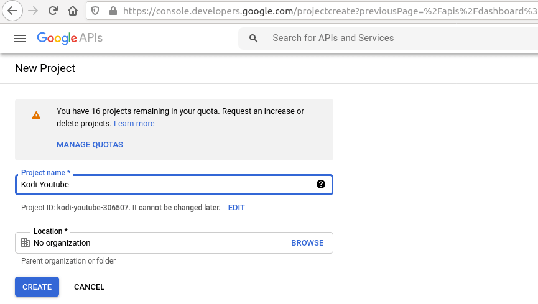538x304 pixels.
Task: Show site security info via lock icon
Action: coord(113,11)
